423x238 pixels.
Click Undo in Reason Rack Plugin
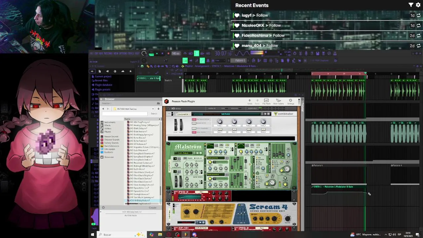point(250,101)
